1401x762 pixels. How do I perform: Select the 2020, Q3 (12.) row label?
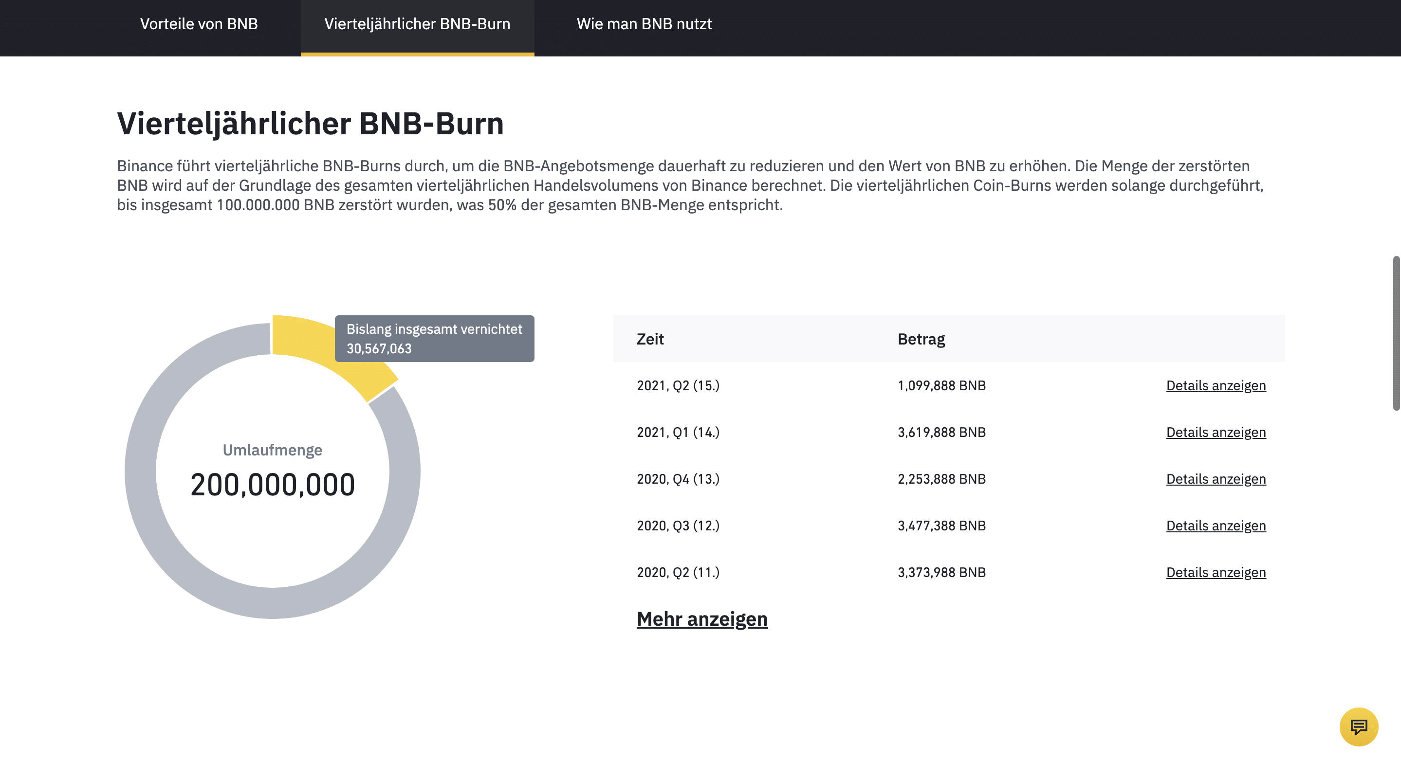(x=678, y=526)
